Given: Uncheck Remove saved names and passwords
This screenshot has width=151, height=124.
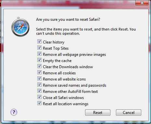Looking at the screenshot, I should 39,85.
